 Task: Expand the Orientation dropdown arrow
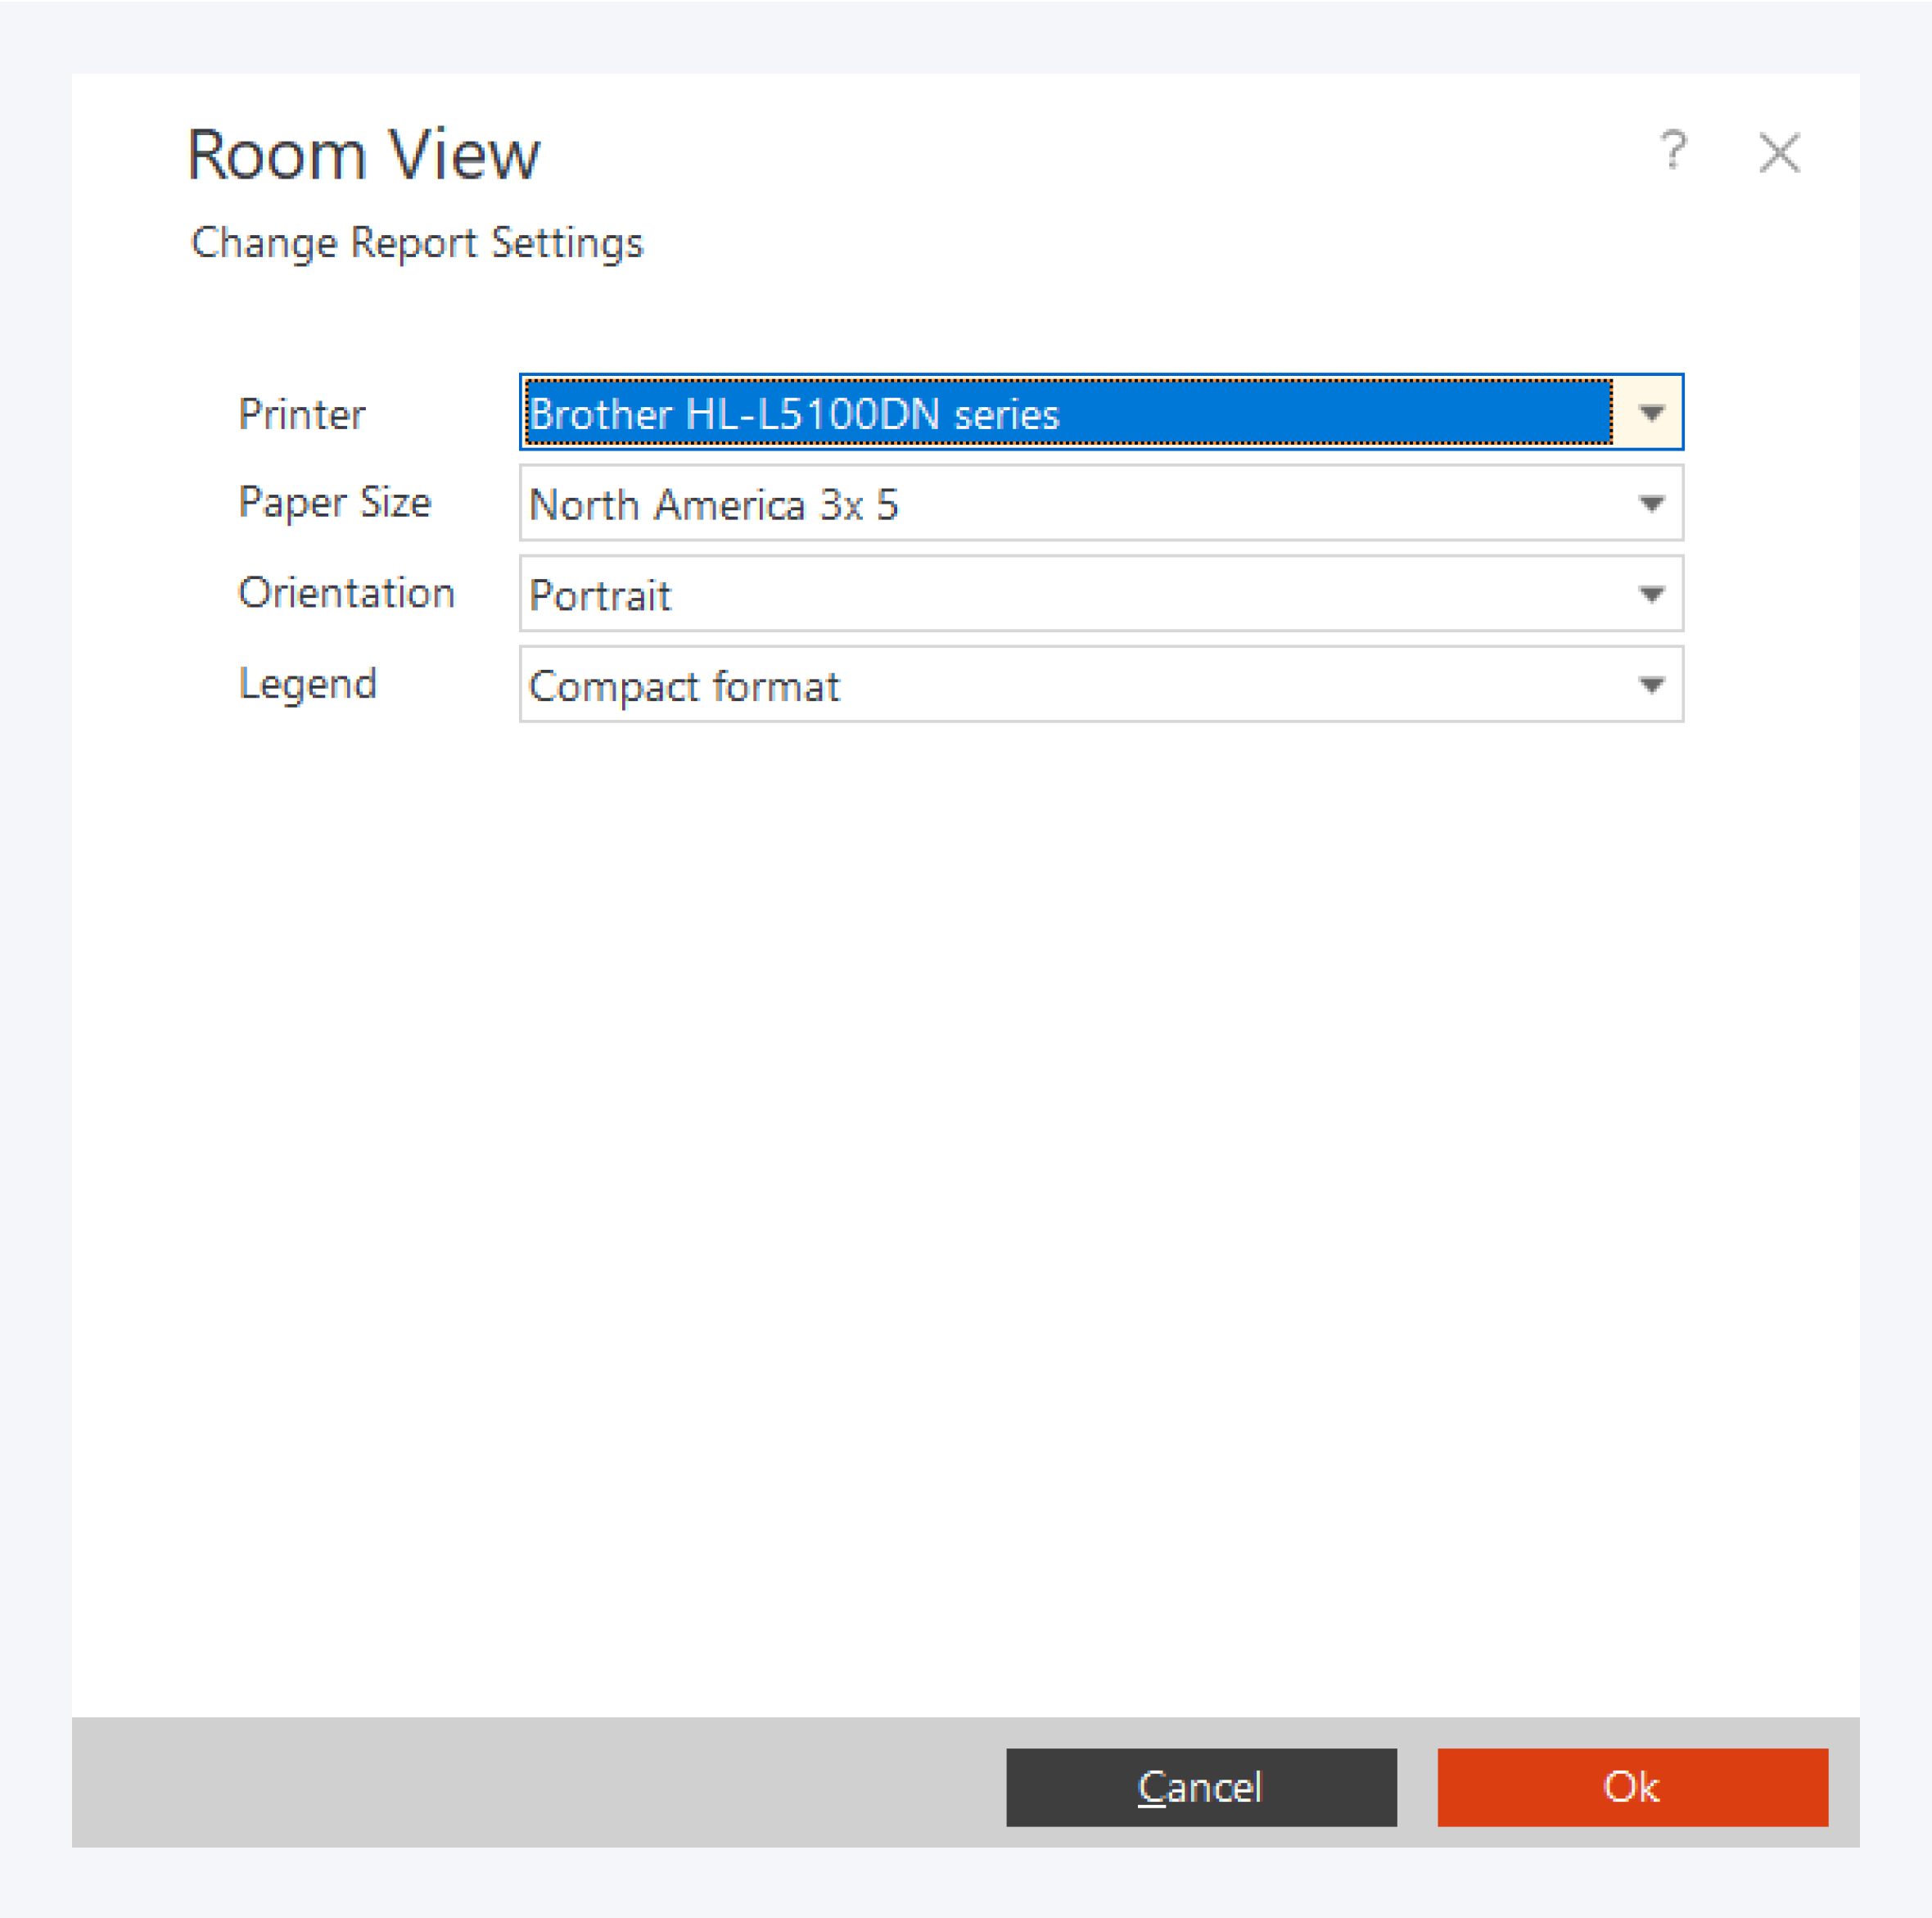click(1651, 595)
